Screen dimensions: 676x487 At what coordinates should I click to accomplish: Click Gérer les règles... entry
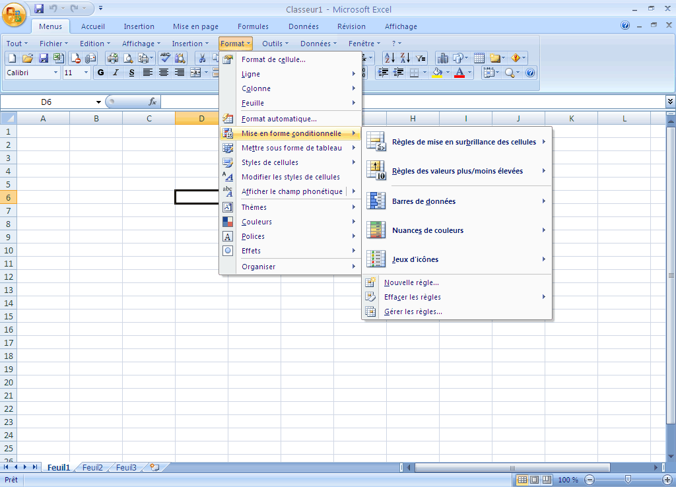[x=457, y=311]
